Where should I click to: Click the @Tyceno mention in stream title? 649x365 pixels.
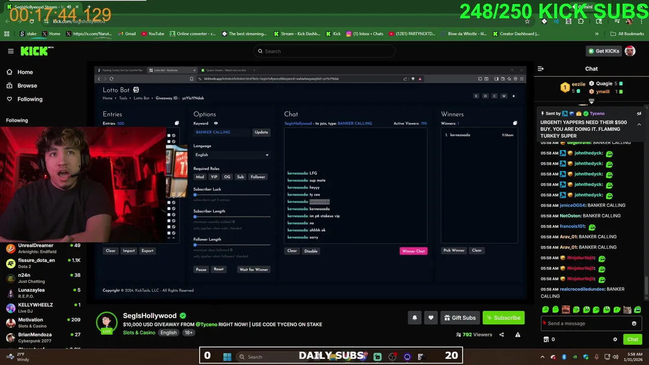click(x=206, y=324)
